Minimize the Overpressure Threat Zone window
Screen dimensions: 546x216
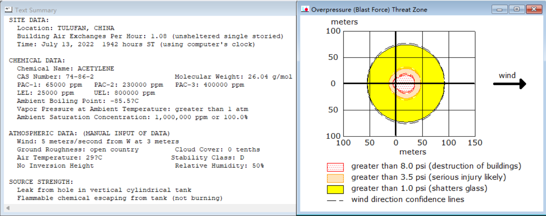(499, 9)
